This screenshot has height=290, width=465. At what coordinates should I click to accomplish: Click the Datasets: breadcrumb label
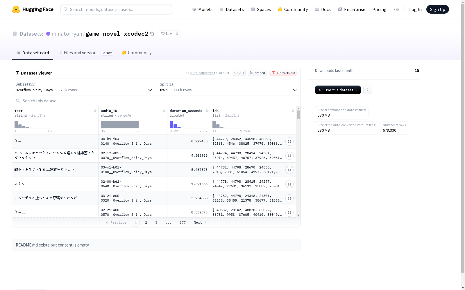click(x=31, y=34)
